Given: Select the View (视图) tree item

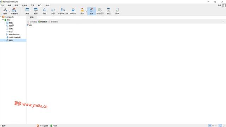Looking at the screenshot, I should tap(10, 26).
